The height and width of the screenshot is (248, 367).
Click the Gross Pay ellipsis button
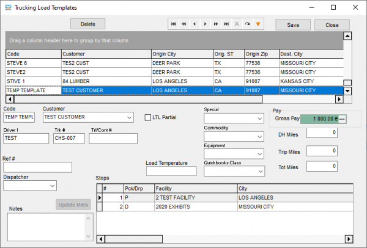[342, 119]
